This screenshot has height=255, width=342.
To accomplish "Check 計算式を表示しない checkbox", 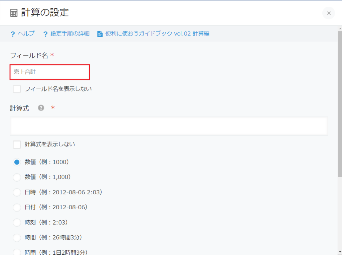I will tap(17, 145).
